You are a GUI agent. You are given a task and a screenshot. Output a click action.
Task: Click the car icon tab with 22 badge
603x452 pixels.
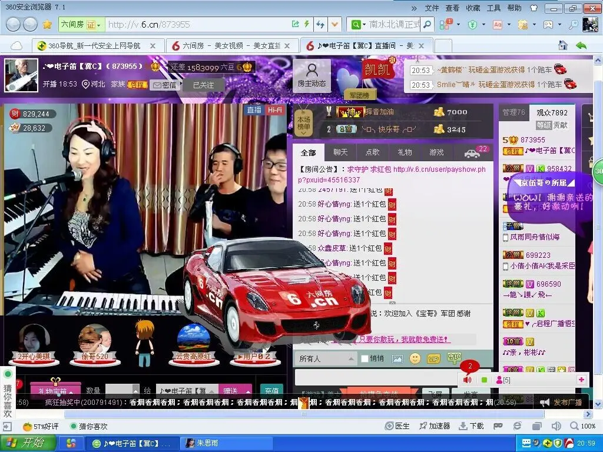click(473, 152)
